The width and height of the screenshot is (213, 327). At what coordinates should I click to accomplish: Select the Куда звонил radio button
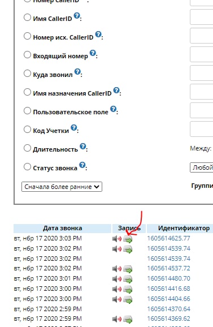27,74
